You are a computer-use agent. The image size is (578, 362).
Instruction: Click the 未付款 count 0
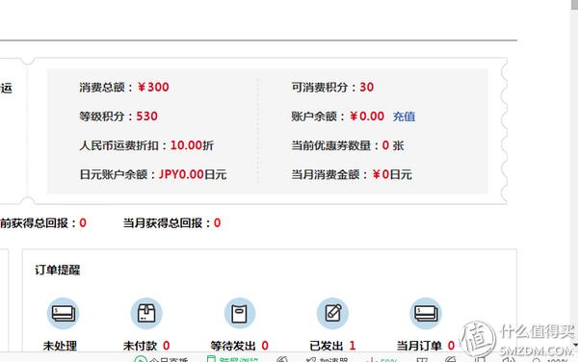point(167,346)
